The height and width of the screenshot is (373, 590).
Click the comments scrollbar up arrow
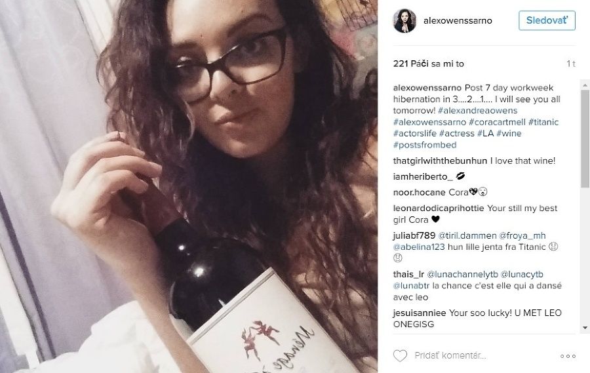coord(585,86)
